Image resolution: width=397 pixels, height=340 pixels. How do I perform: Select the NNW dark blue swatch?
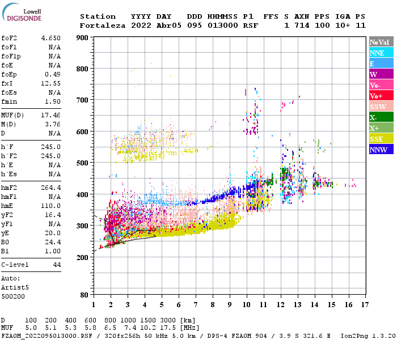click(x=381, y=149)
